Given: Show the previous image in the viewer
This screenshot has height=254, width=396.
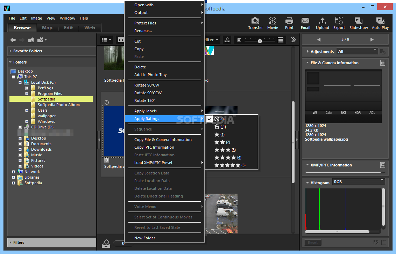Looking at the screenshot, I should pyautogui.click(x=319, y=39).
